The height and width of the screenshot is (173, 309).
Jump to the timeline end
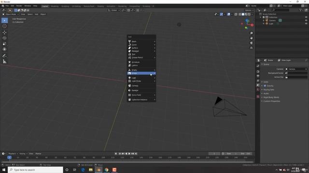click(x=136, y=154)
